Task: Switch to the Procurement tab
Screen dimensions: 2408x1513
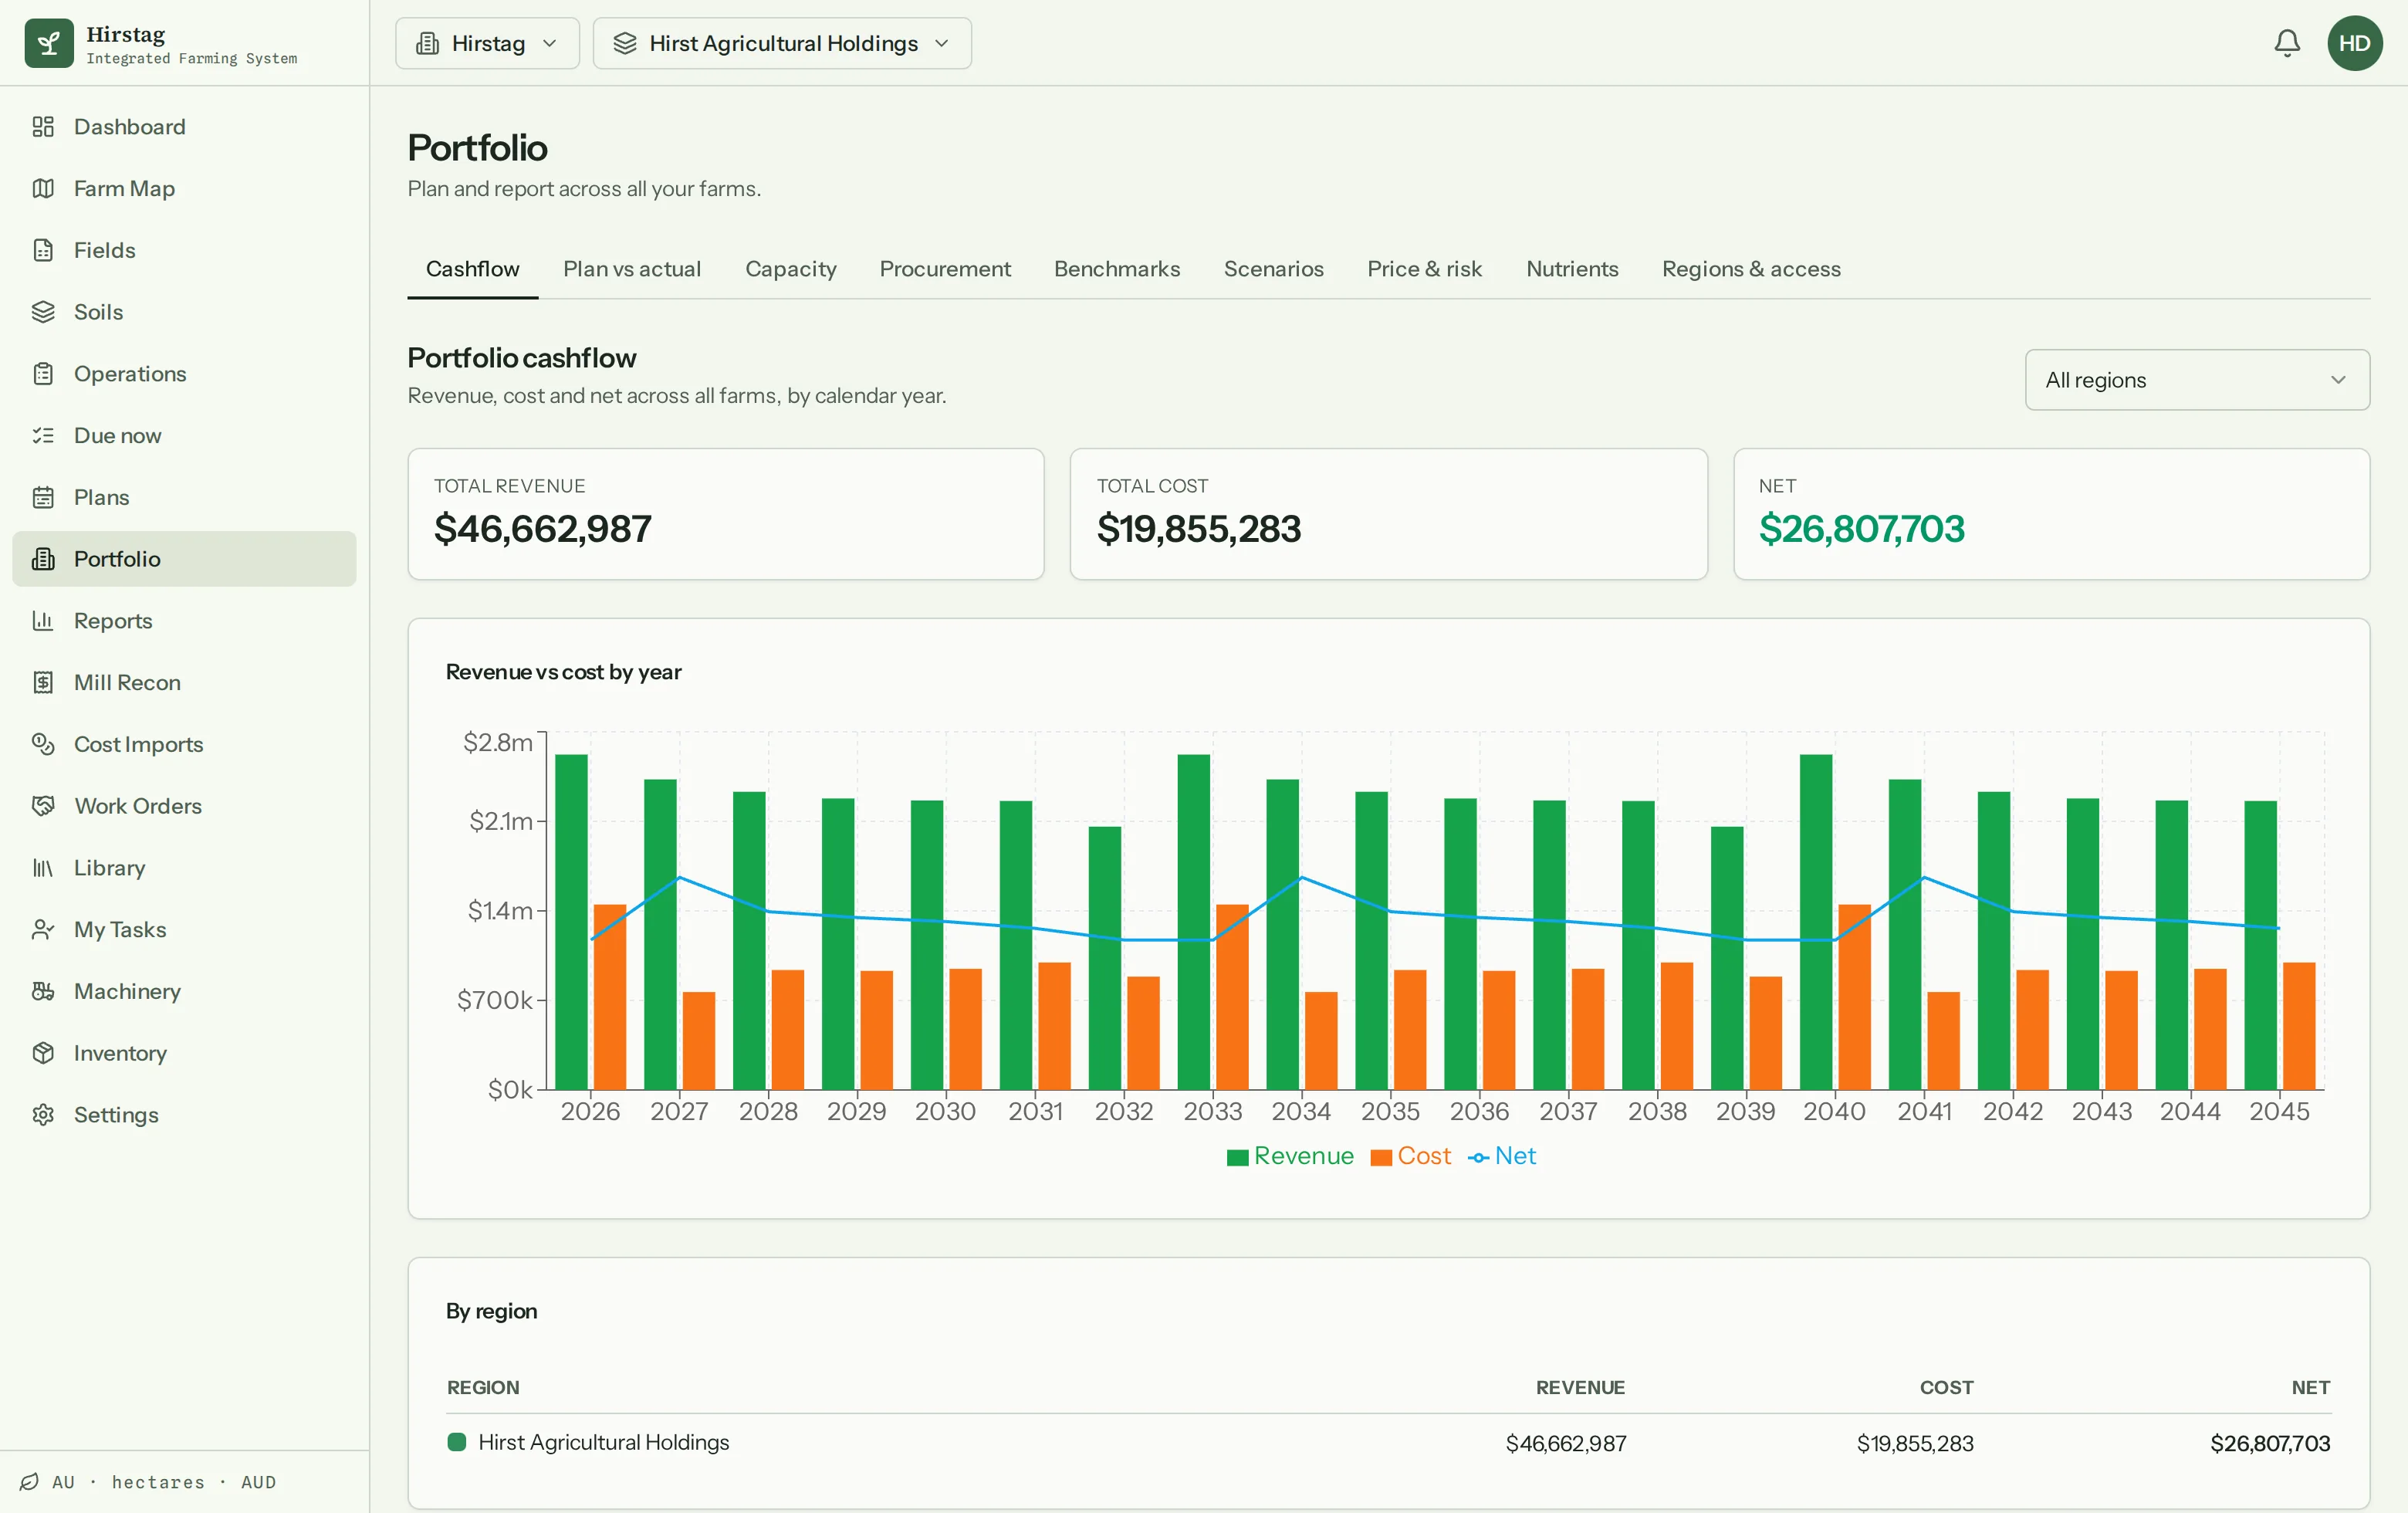Action: pos(945,269)
